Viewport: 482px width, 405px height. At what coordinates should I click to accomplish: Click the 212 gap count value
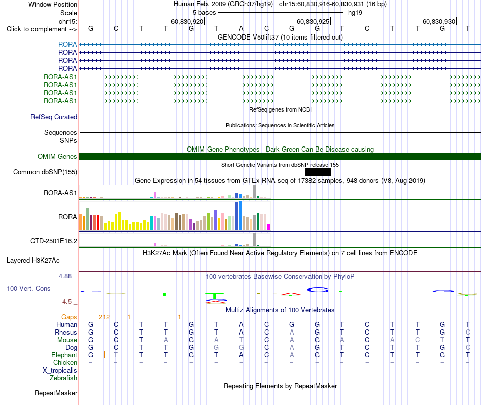click(104, 317)
